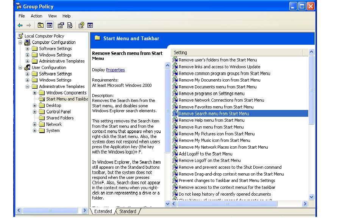Select Remove Search menu from Start Menu
337x218 pixels.
[240, 113]
